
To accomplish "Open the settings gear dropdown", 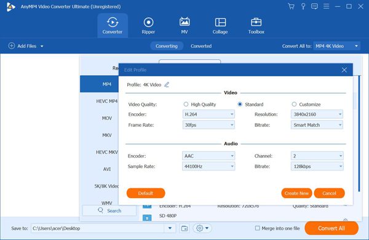I will (x=202, y=228).
